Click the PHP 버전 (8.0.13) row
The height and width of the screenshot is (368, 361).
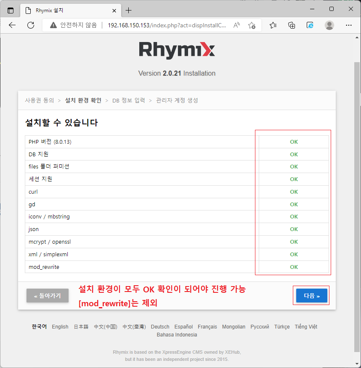[x=177, y=142]
